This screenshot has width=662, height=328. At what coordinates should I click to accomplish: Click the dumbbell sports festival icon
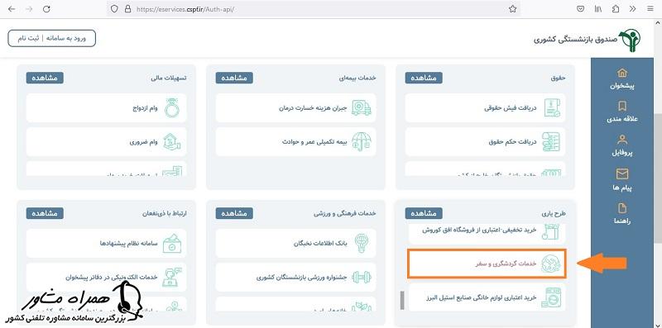pos(362,278)
